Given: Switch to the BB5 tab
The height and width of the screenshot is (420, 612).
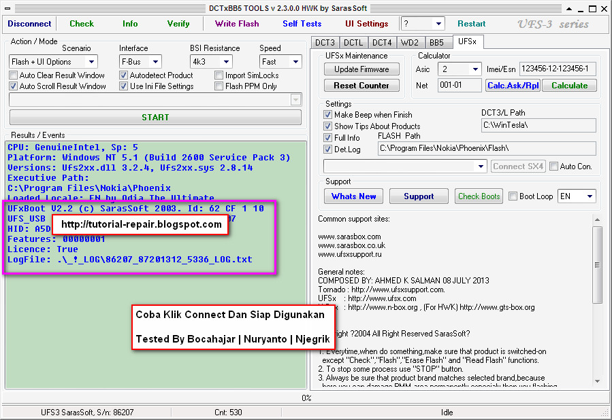Looking at the screenshot, I should coord(437,42).
